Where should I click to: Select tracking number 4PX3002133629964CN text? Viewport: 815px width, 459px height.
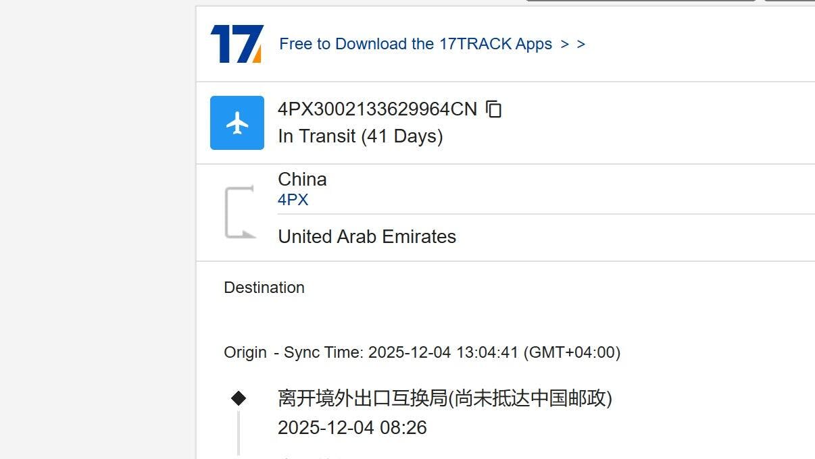pos(377,109)
